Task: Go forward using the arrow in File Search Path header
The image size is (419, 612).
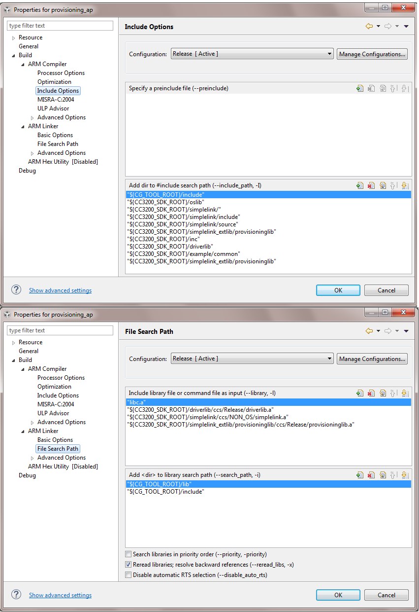Action: 388,331
